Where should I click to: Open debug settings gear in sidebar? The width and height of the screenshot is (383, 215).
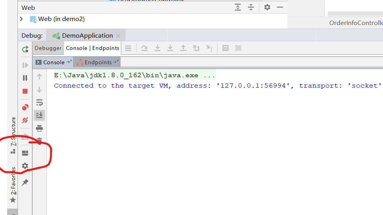pyautogui.click(x=25, y=166)
